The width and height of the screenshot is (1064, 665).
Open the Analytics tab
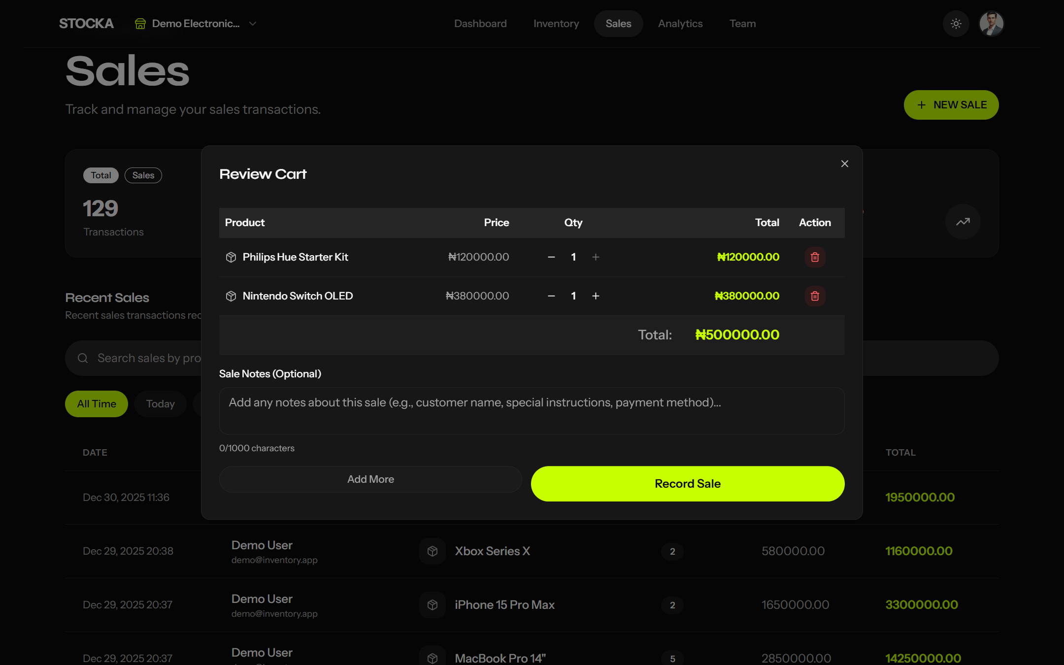680,24
